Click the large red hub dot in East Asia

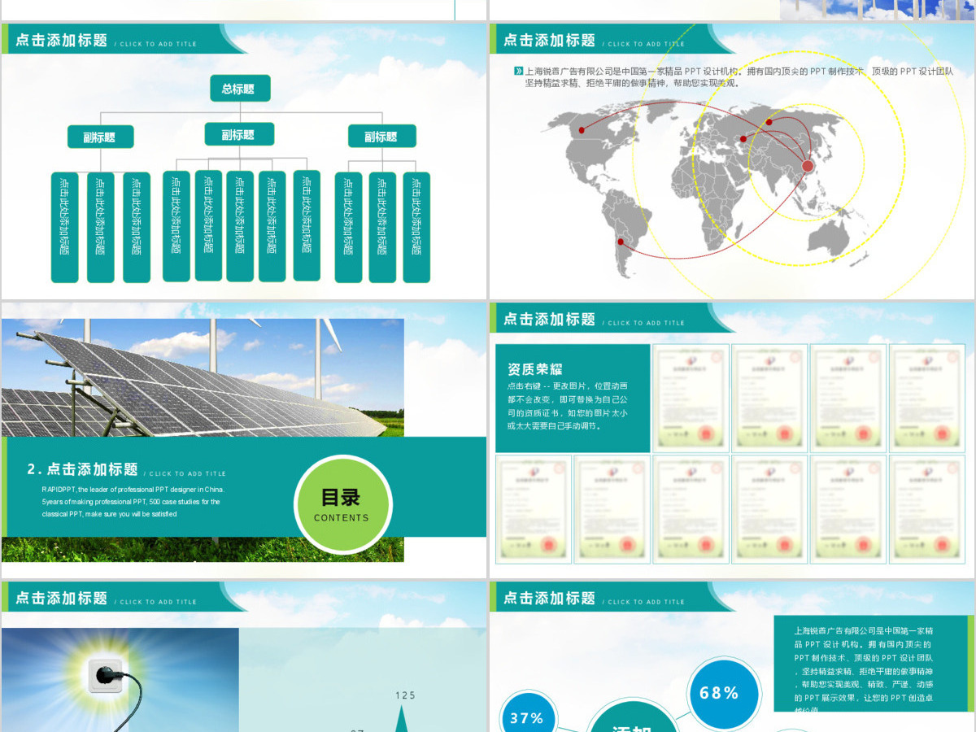(808, 166)
